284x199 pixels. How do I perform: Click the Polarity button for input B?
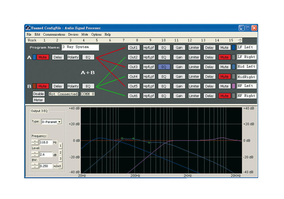73,86
